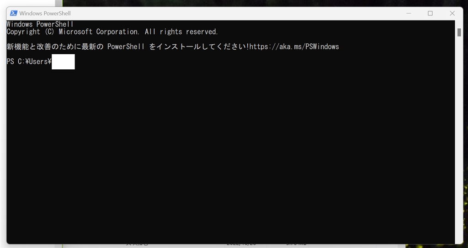This screenshot has width=468, height=248.
Task: Click the https://aka.ms/PSWindows URL
Action: point(294,46)
